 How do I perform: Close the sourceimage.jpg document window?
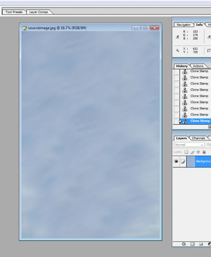click(155, 28)
